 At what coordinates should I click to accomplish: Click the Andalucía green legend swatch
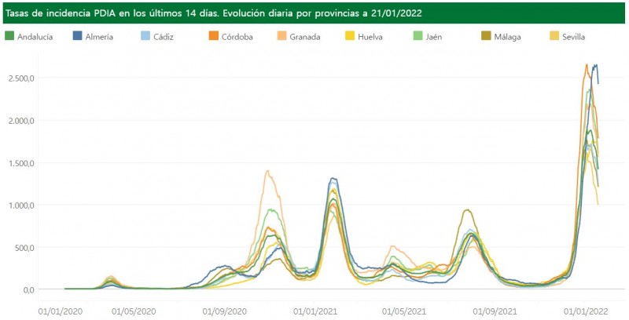tap(9, 36)
